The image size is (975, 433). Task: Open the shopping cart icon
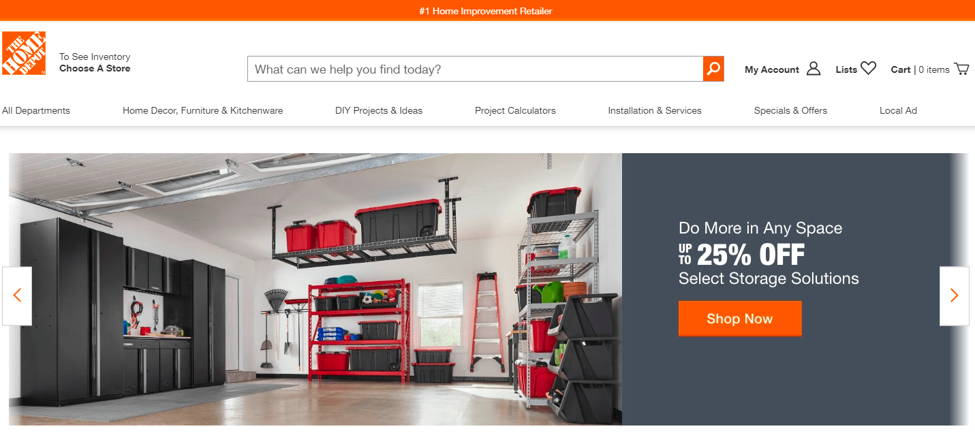(961, 69)
